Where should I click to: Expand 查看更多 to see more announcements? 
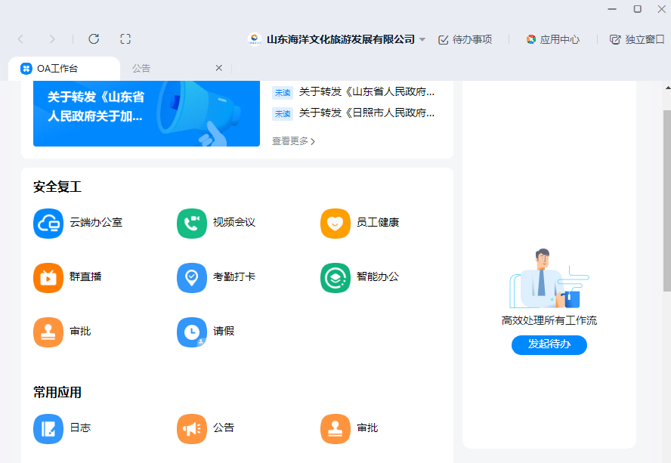293,141
